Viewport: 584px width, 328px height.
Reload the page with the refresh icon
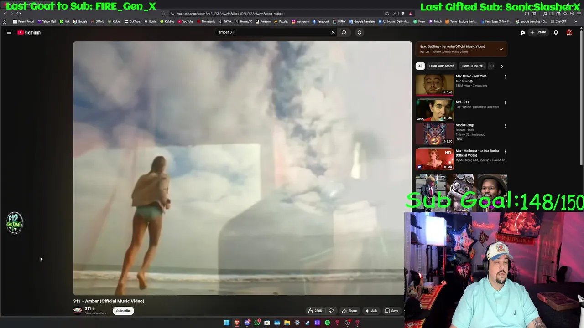coord(19,14)
